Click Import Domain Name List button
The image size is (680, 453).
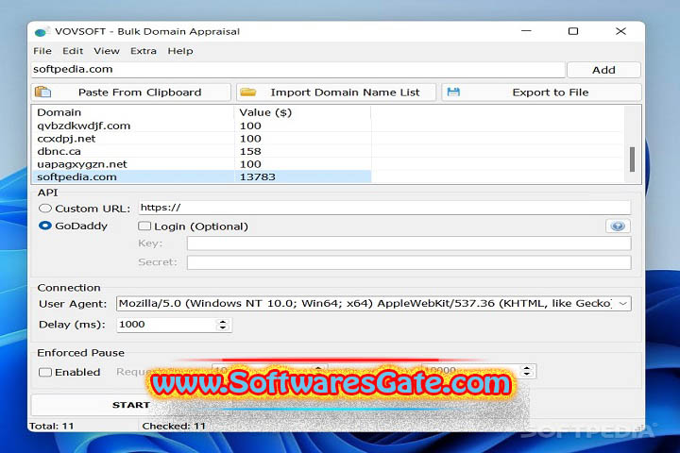[x=336, y=92]
